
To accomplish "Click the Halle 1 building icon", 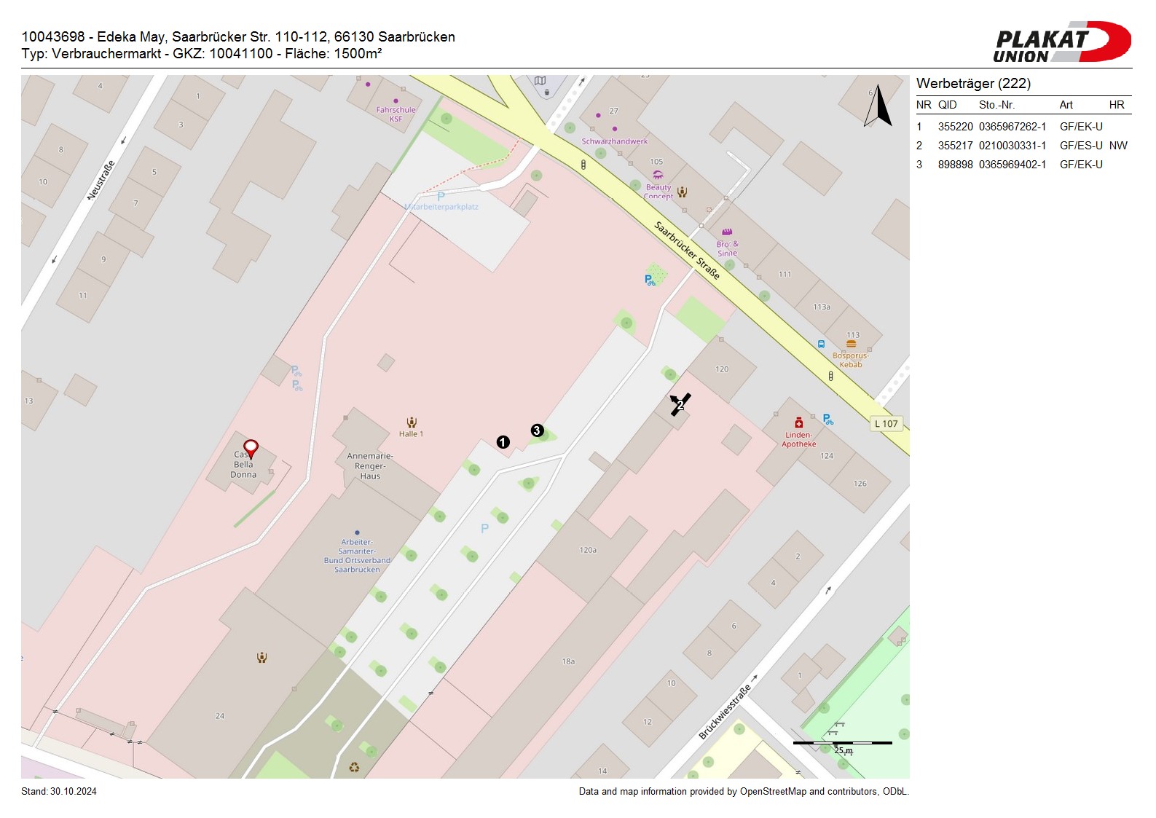I will pyautogui.click(x=412, y=422).
